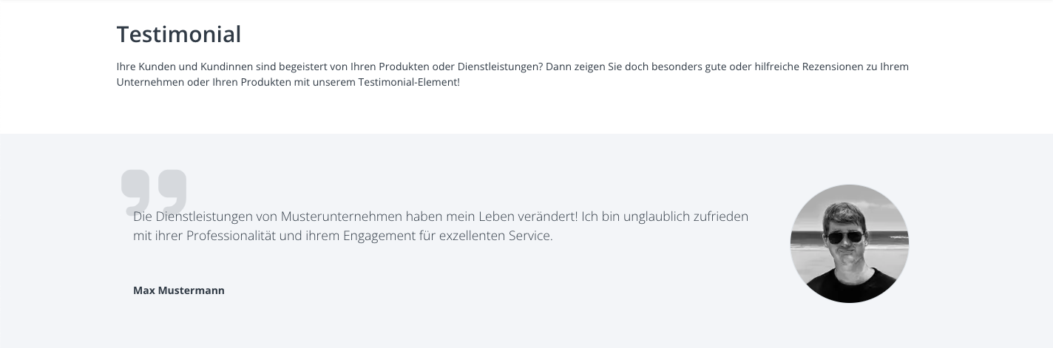Click the phrase "mein Leben verändert!"
Image resolution: width=1053 pixels, height=348 pixels.
point(511,216)
